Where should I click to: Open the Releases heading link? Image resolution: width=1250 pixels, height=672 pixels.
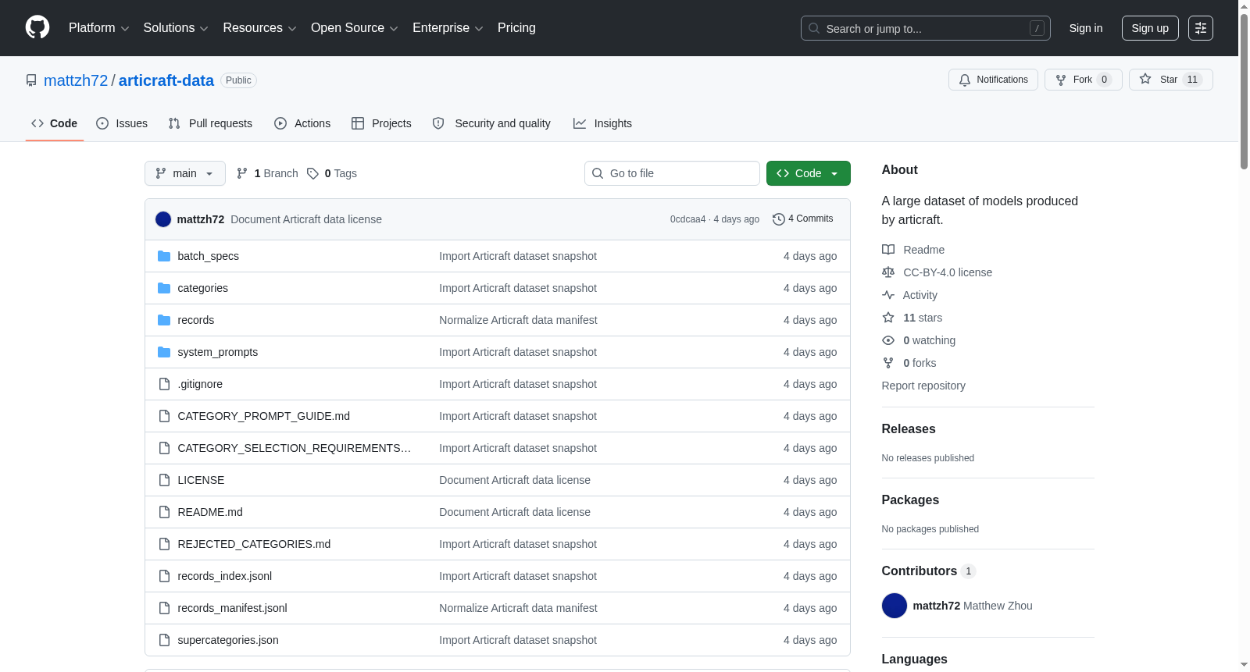coord(909,429)
